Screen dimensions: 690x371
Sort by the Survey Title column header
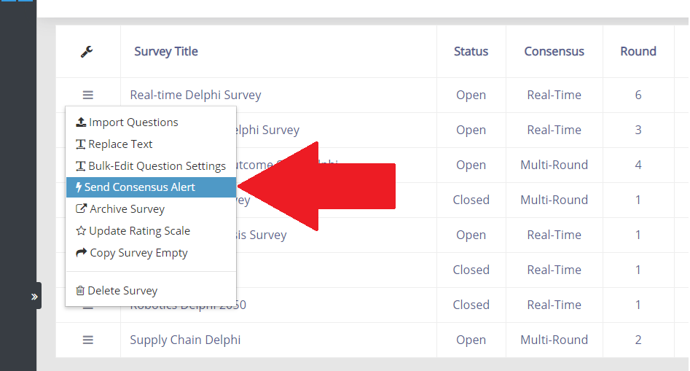166,52
